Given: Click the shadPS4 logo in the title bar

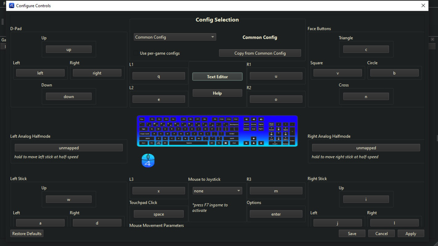Looking at the screenshot, I should point(12,6).
